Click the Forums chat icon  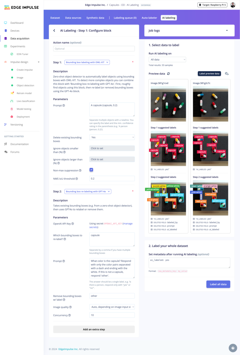pyautogui.click(x=6, y=152)
